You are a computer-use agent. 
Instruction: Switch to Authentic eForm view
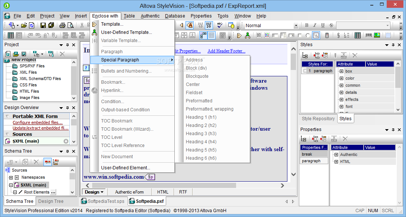[129, 192]
